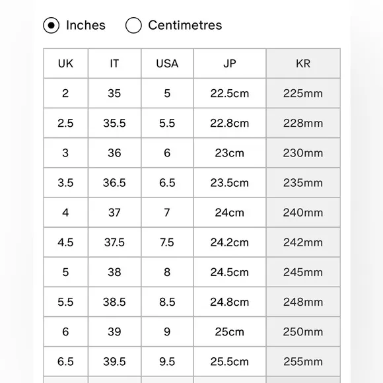Click the 22.8cm JP size cell
This screenshot has height=383, width=383.
click(x=230, y=123)
